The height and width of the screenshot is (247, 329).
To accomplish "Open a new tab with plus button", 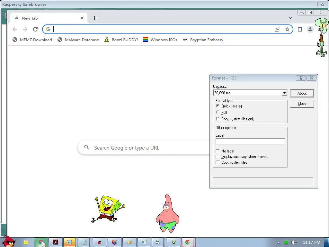I will 94,18.
